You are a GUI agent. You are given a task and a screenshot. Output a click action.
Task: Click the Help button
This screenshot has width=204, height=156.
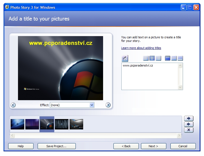tap(21, 146)
